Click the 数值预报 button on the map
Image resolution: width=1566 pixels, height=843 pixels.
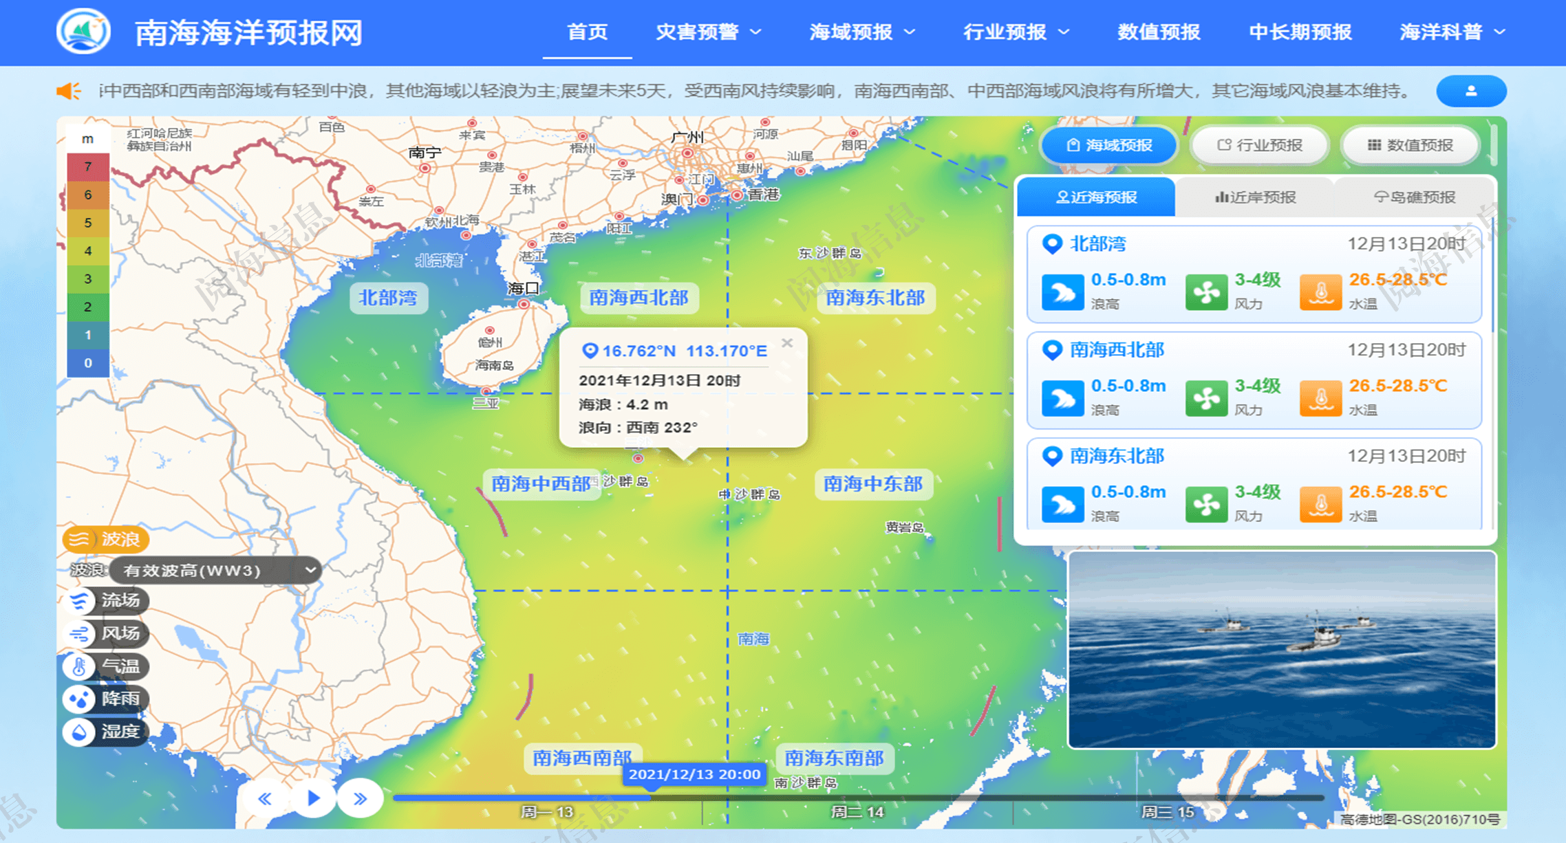pyautogui.click(x=1410, y=145)
